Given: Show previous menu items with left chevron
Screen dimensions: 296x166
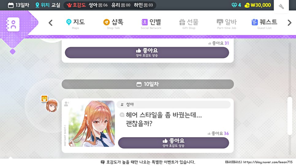Looking at the screenshot, I should click(50, 23).
